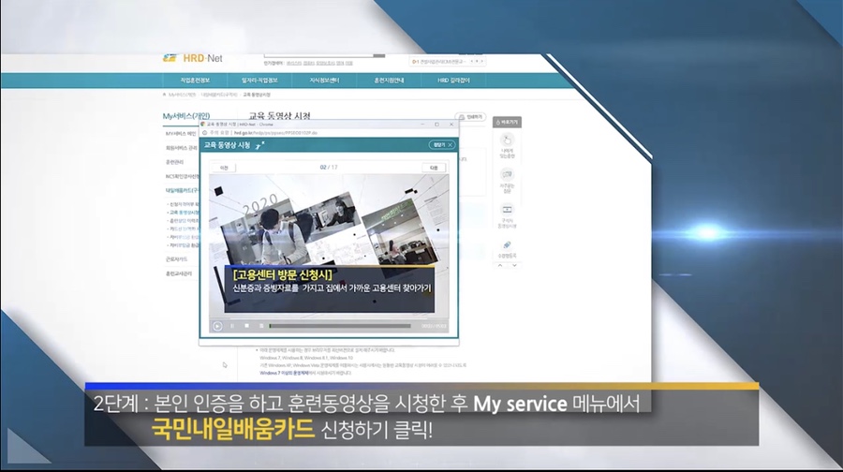Click the Windows 7 이상의 운영체제 link
Screen dimensions: 843x472
284,373
